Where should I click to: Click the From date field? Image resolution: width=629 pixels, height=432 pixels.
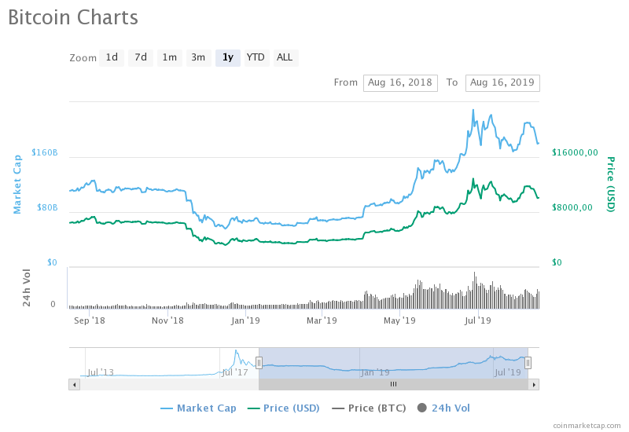(400, 83)
